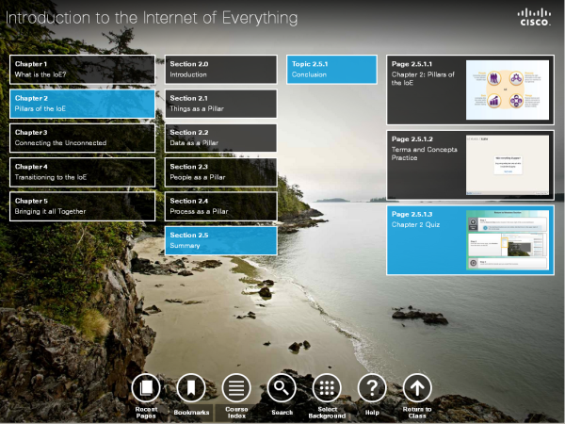Open Chapter 5 Bringing it all Together

click(x=82, y=205)
